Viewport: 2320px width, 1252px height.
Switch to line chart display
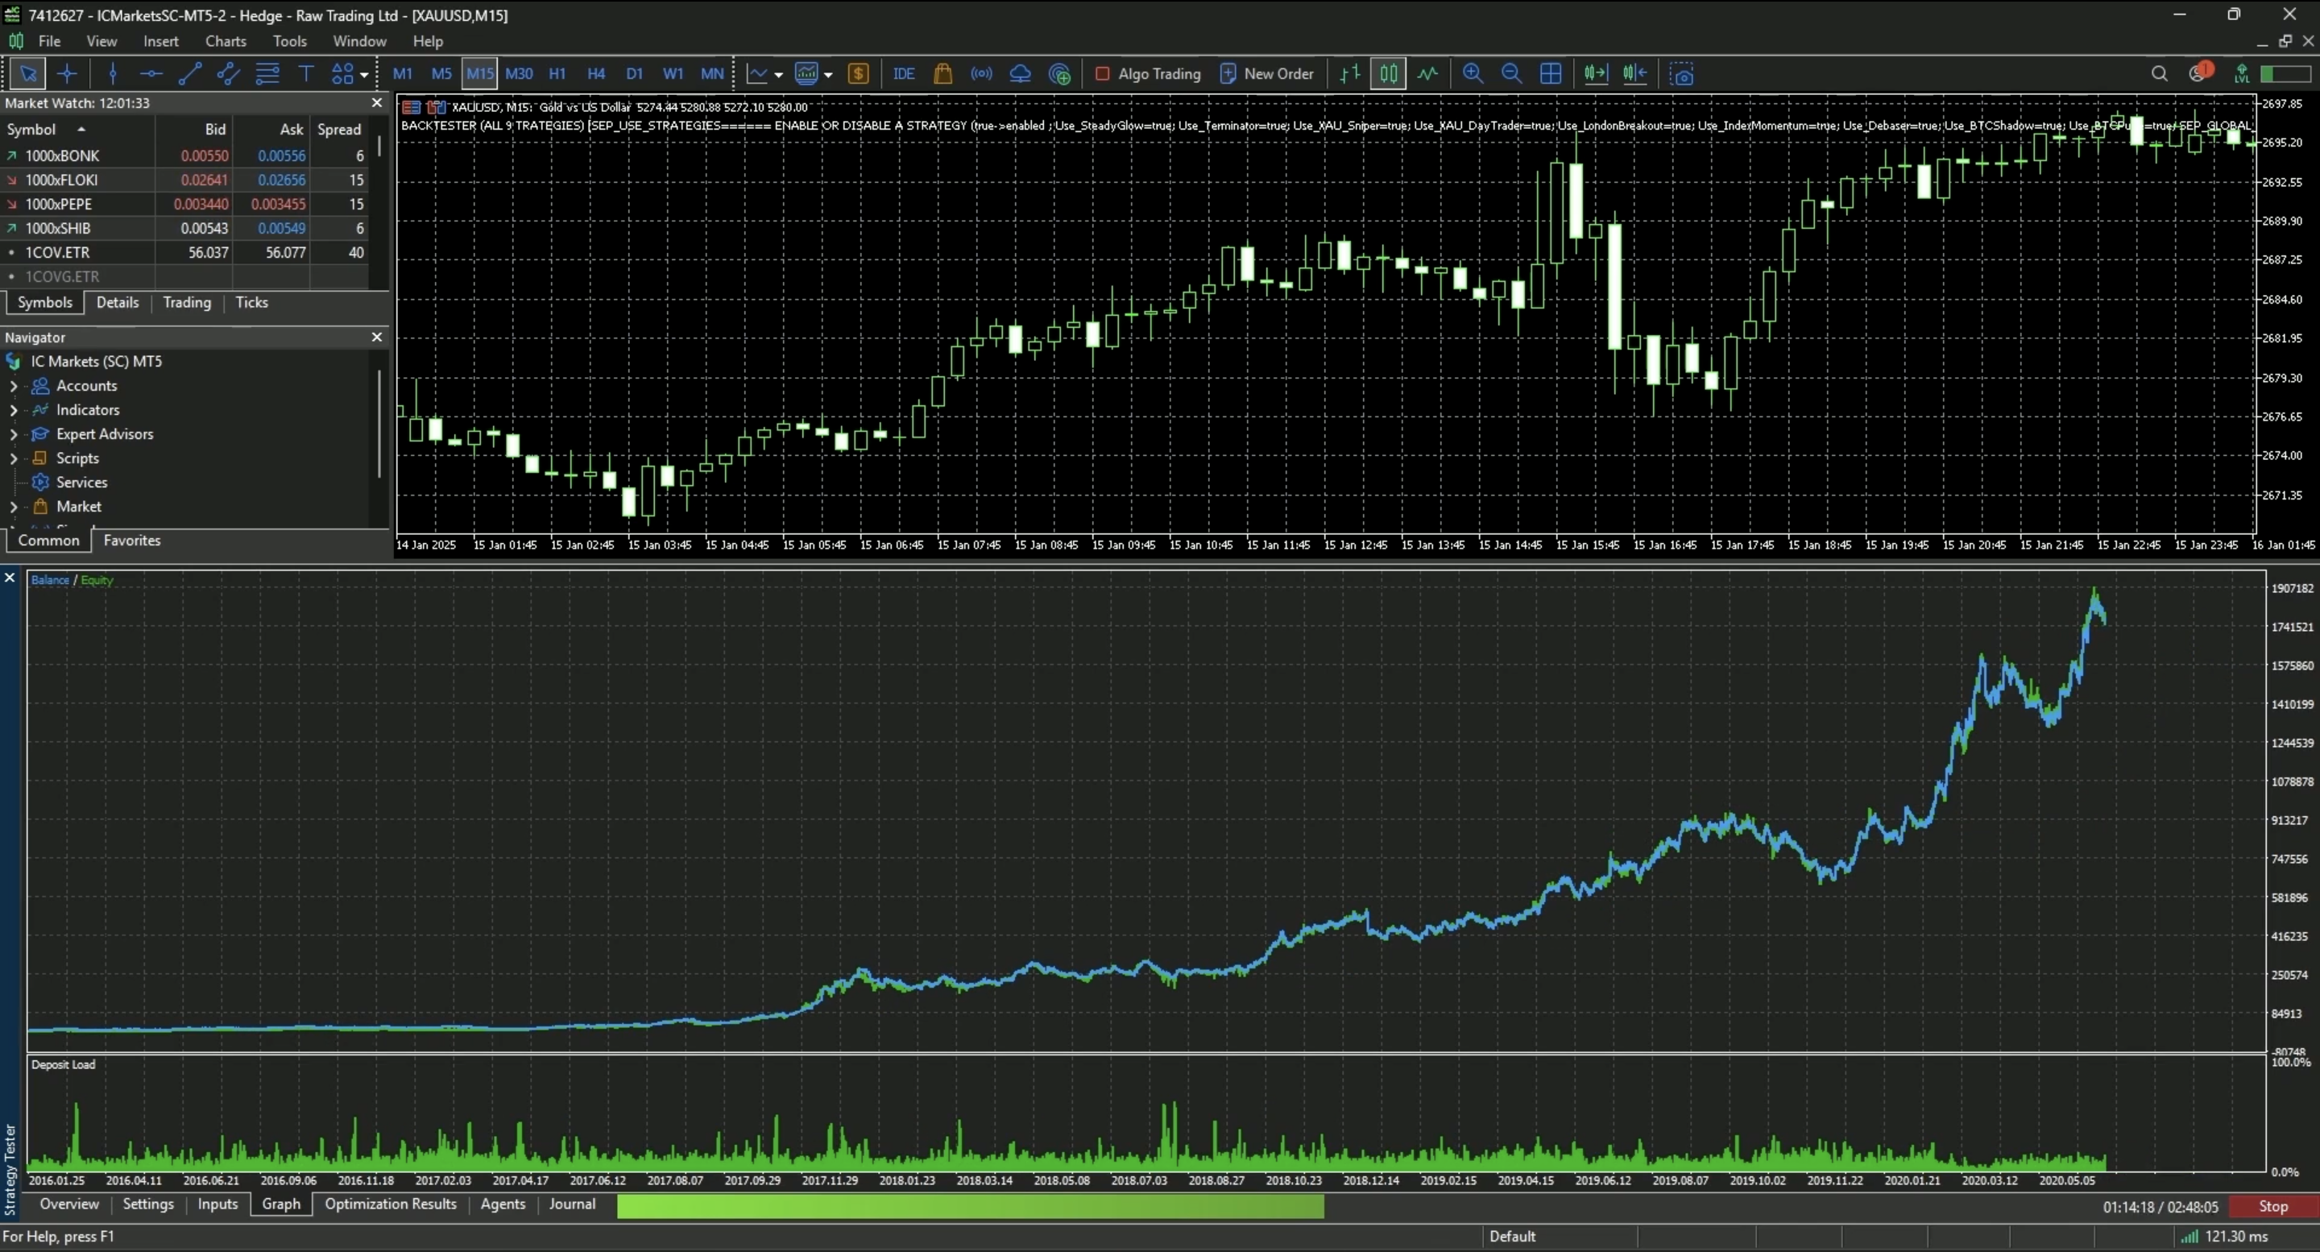1428,74
